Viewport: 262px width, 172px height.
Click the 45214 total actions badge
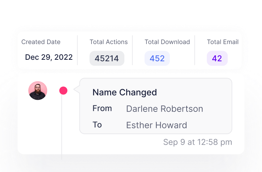[x=107, y=58]
